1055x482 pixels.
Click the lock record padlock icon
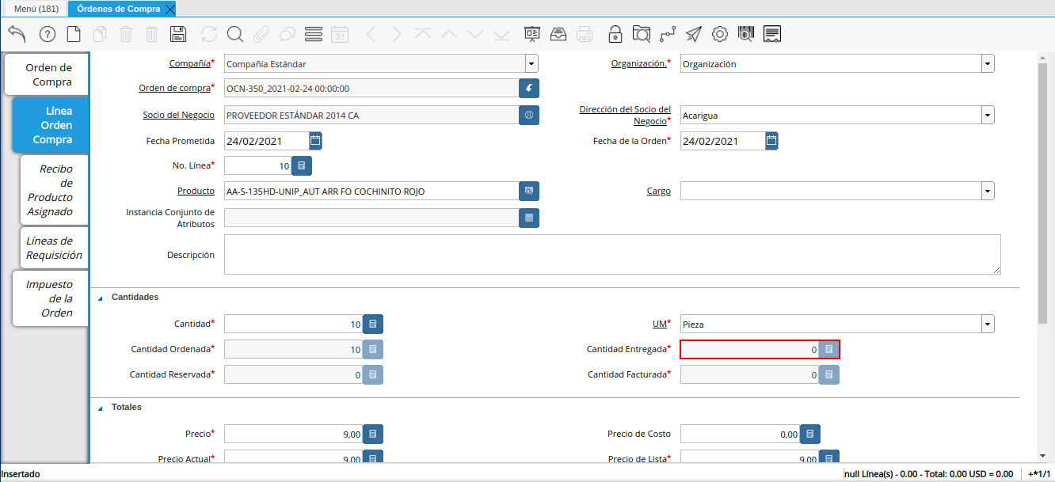(615, 34)
